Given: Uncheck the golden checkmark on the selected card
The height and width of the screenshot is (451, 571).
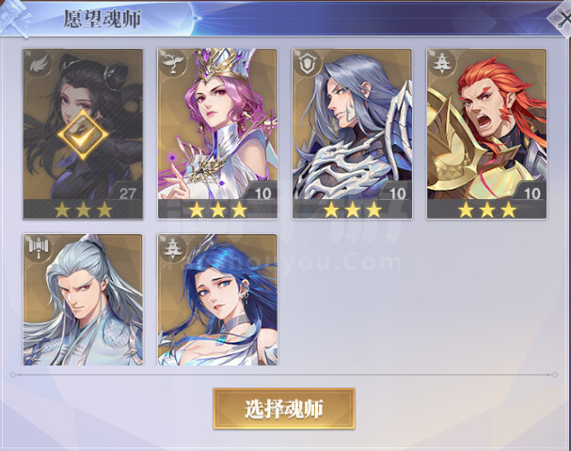Looking at the screenshot, I should (x=83, y=134).
